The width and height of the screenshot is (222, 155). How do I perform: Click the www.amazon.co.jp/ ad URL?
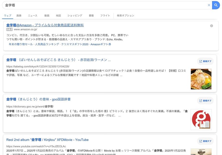26,29
